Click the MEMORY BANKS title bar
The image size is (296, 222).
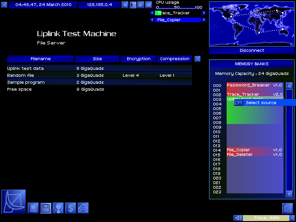[x=252, y=64]
